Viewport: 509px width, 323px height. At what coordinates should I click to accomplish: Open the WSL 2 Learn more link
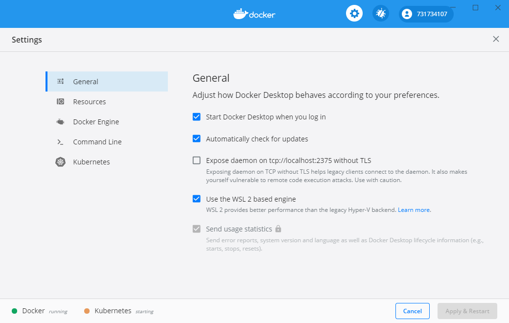[414, 210]
